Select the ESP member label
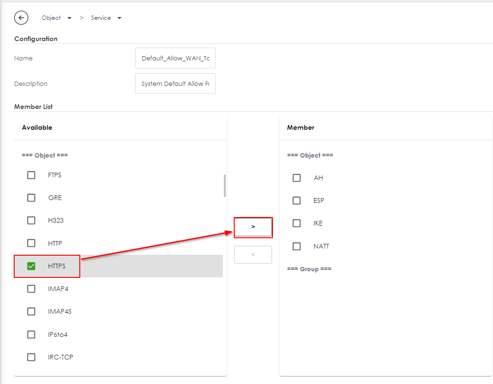The width and height of the screenshot is (493, 384). coord(319,200)
